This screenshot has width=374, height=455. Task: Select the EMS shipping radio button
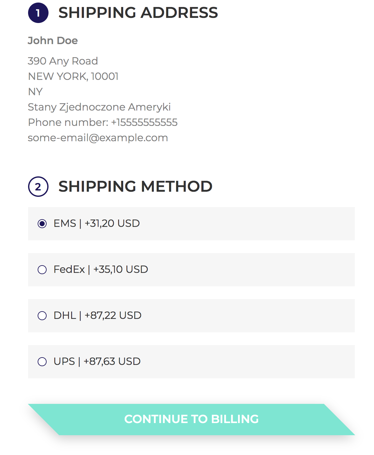(x=42, y=224)
